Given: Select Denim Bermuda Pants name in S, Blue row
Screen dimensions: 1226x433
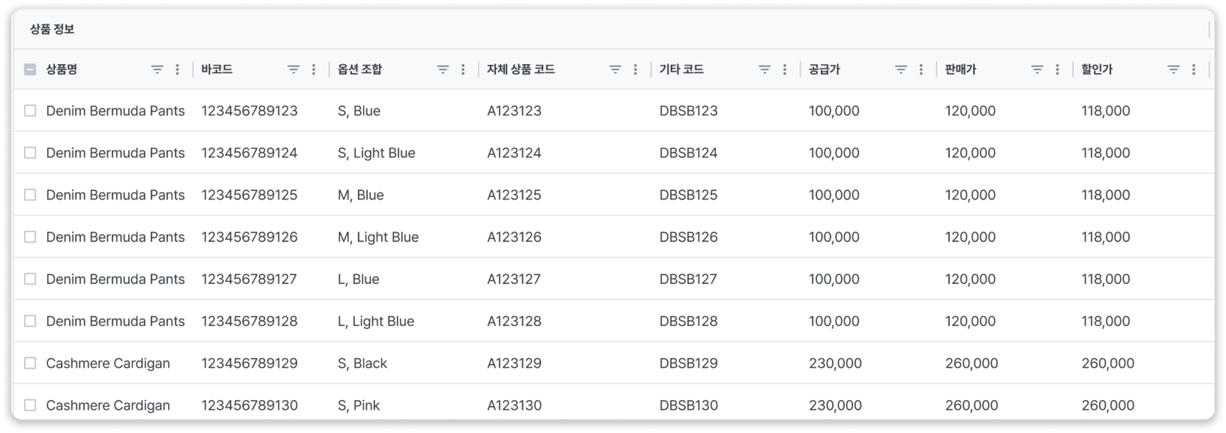Looking at the screenshot, I should click(115, 111).
